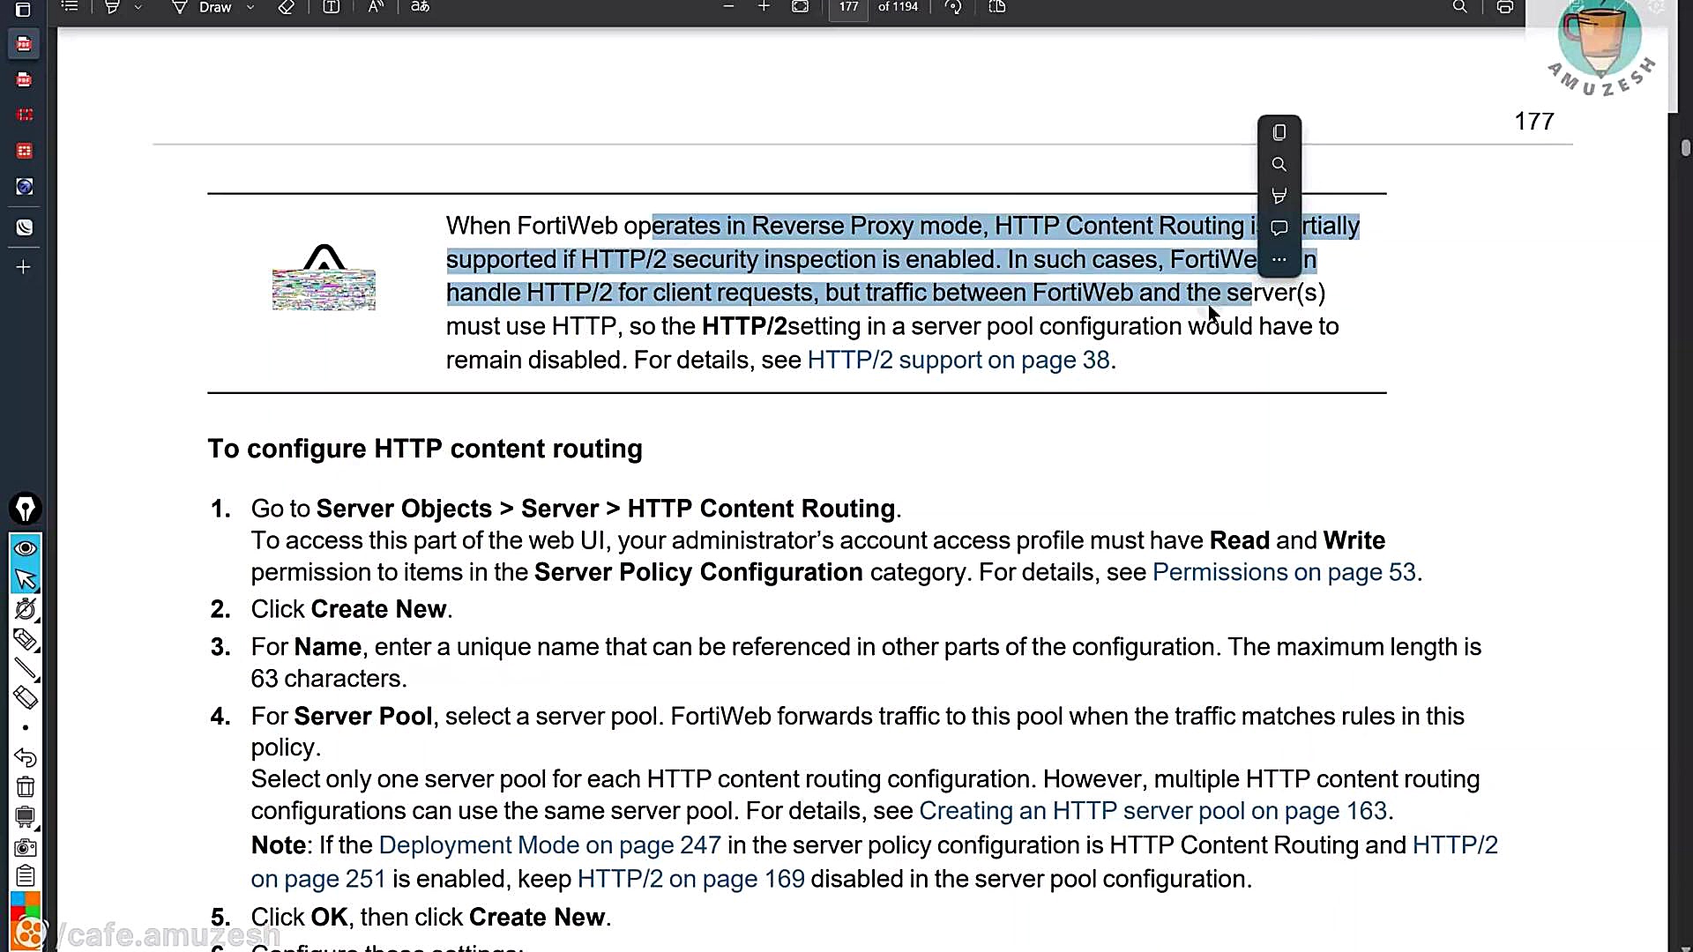Open the white satellite-icon vertical tab

24,227
